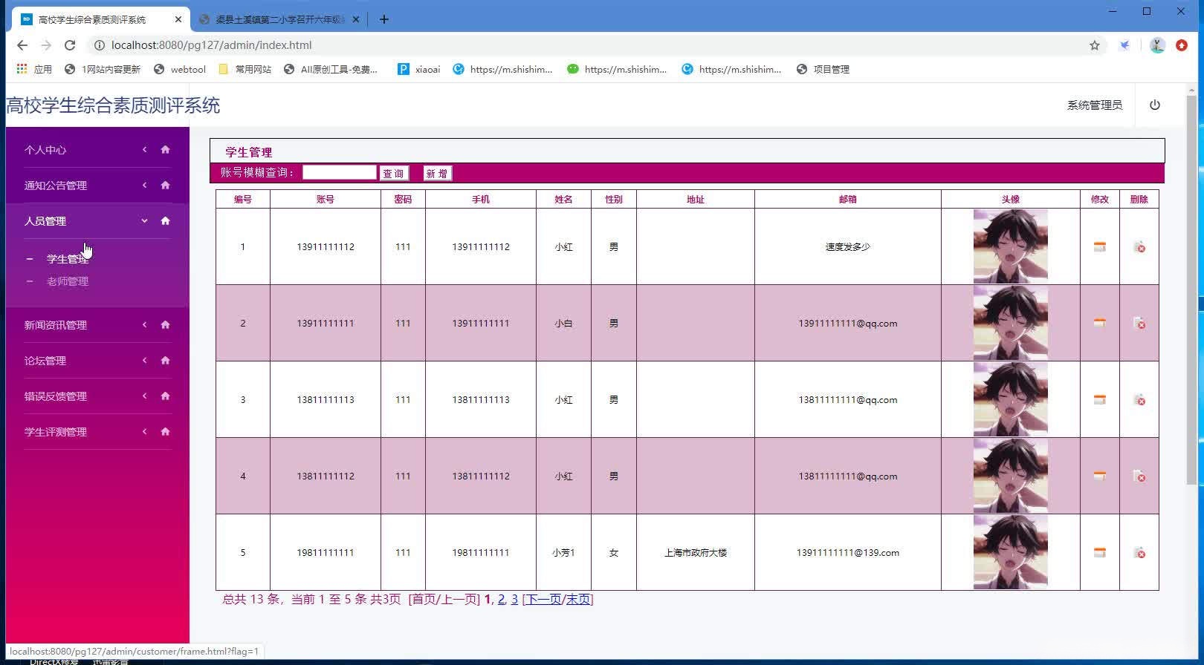1204x665 pixels.
Task: Delete the row 1 student record
Action: 1139,247
